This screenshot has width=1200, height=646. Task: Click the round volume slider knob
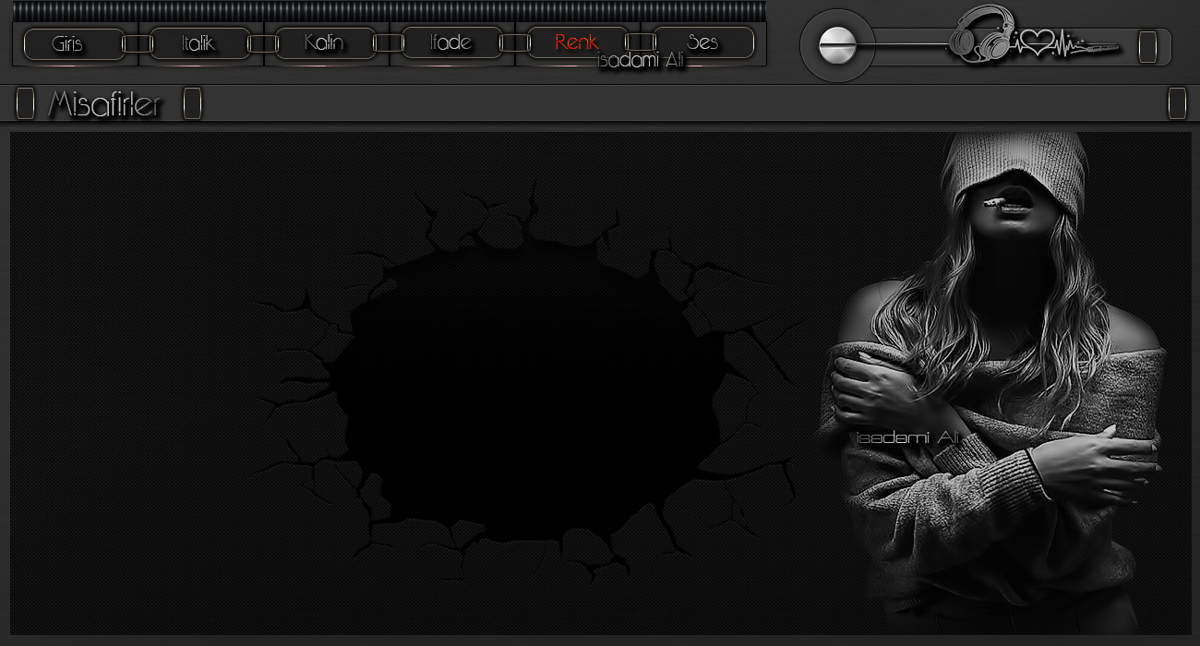[837, 45]
